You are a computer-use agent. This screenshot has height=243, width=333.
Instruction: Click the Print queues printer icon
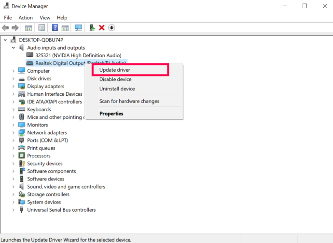pos(22,148)
